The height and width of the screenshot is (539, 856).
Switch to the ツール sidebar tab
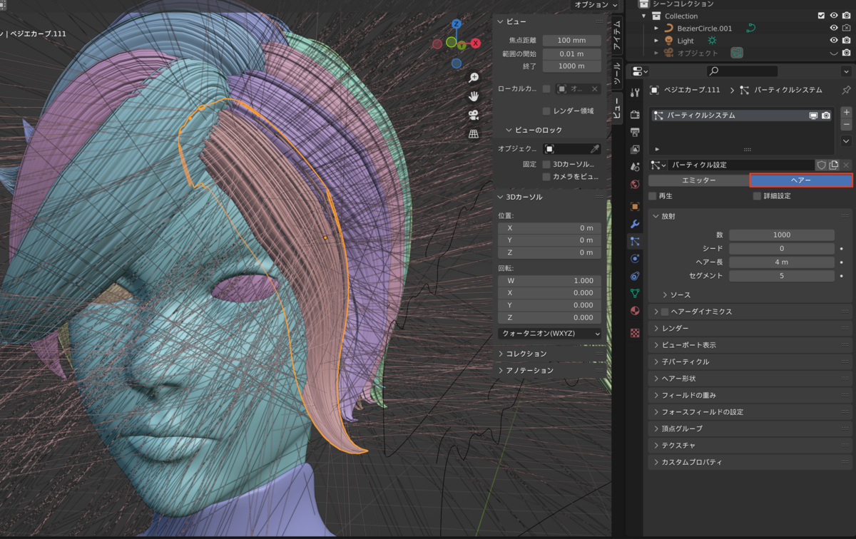pos(616,73)
